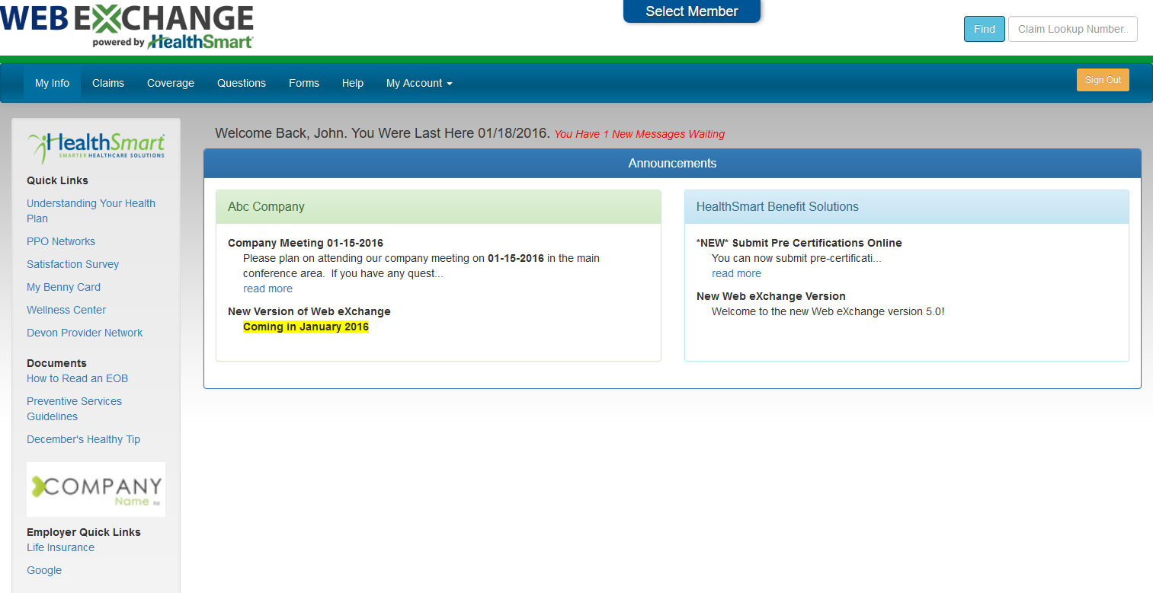Click the Find button

pyautogui.click(x=985, y=29)
